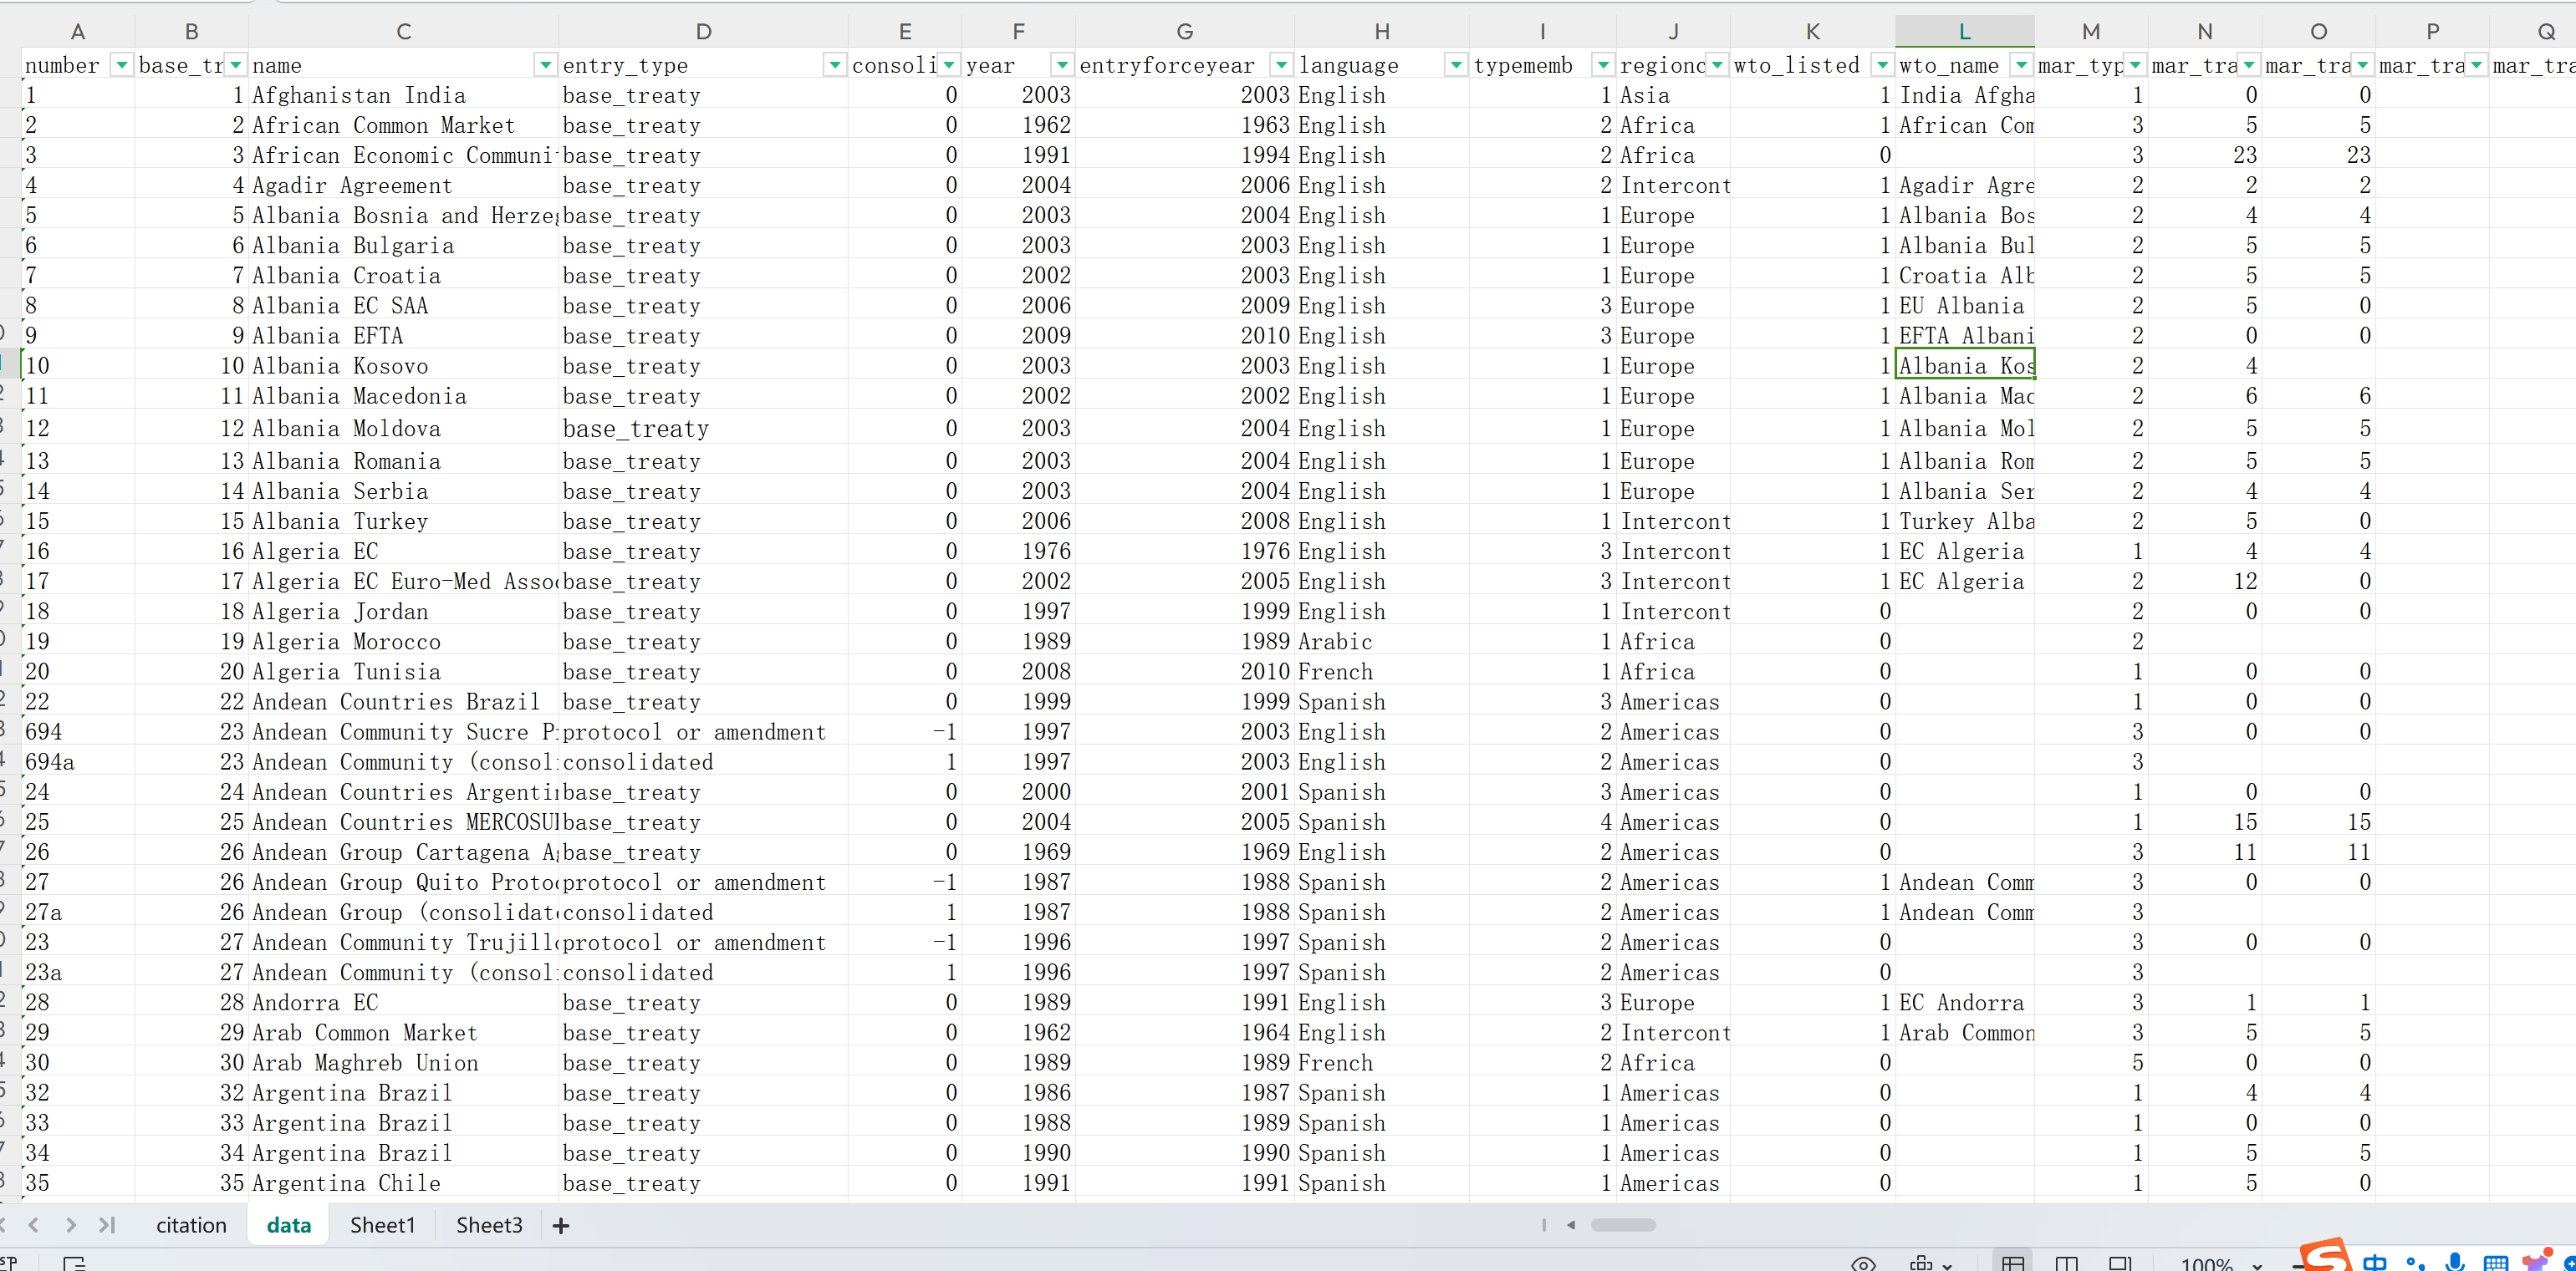
Task: Open the wto_listed filter dropdown
Action: 1882,65
